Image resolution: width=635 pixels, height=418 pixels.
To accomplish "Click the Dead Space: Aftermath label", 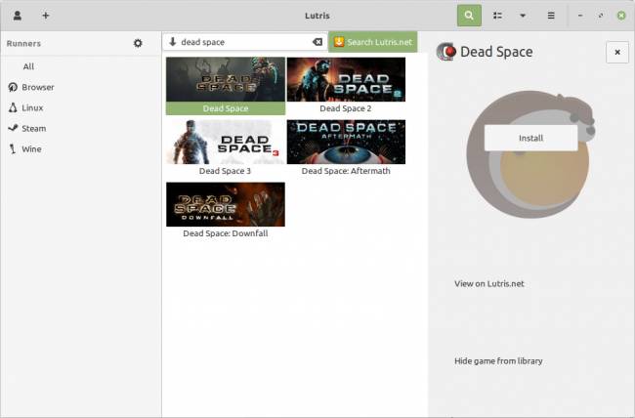I will click(x=346, y=171).
